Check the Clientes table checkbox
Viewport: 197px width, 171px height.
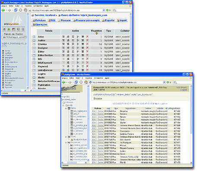click(x=34, y=44)
